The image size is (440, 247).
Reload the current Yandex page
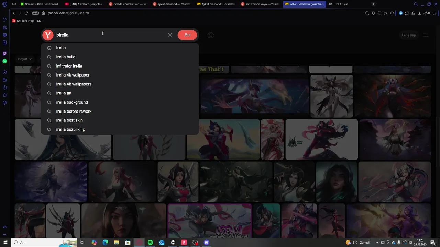26,13
